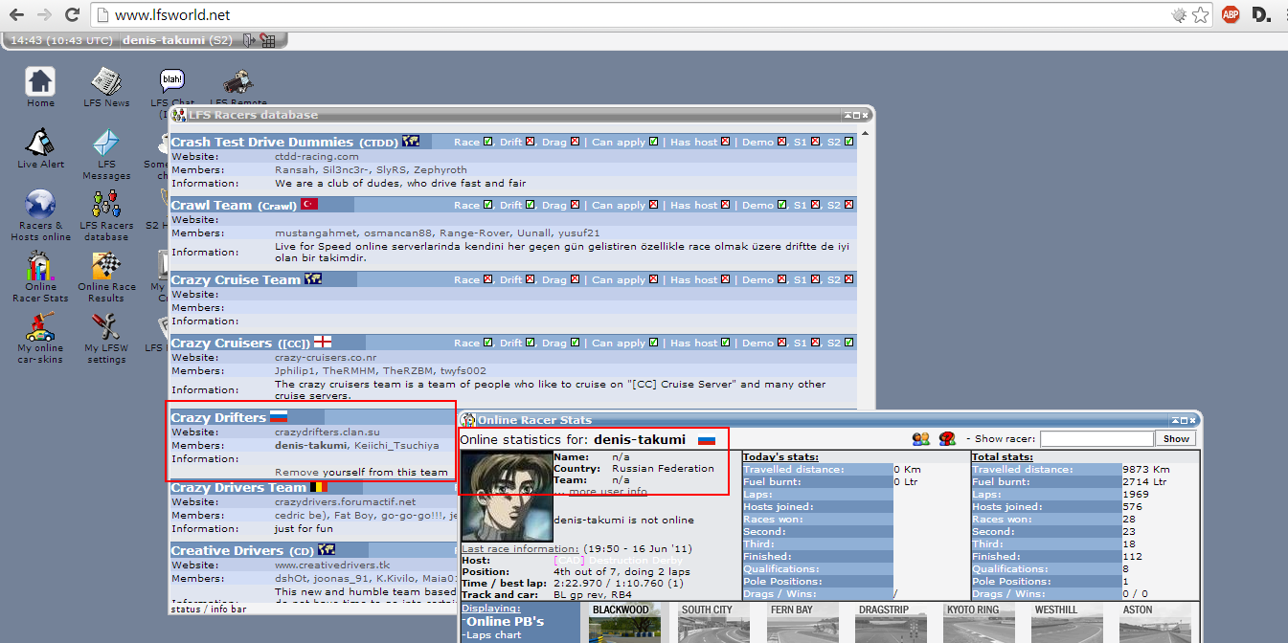Open the LFS Messages envelope icon
1288x643 pixels.
105,143
